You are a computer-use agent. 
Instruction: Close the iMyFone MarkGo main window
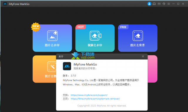(183, 4)
